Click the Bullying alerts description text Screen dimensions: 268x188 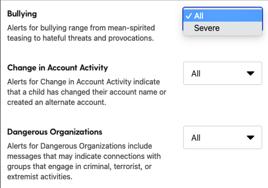click(81, 33)
